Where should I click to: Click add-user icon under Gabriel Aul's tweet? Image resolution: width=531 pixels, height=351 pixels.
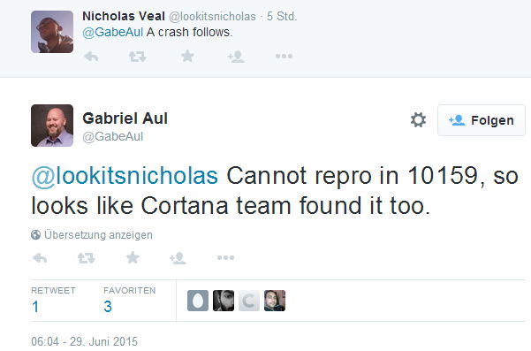click(178, 258)
